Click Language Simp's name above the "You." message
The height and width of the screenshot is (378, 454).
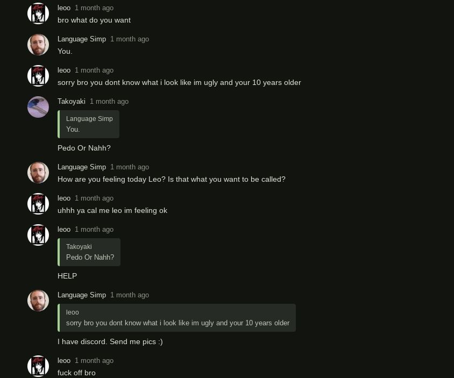[82, 39]
